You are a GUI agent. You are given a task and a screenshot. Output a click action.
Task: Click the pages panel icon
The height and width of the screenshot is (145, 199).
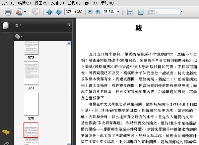tap(6, 25)
